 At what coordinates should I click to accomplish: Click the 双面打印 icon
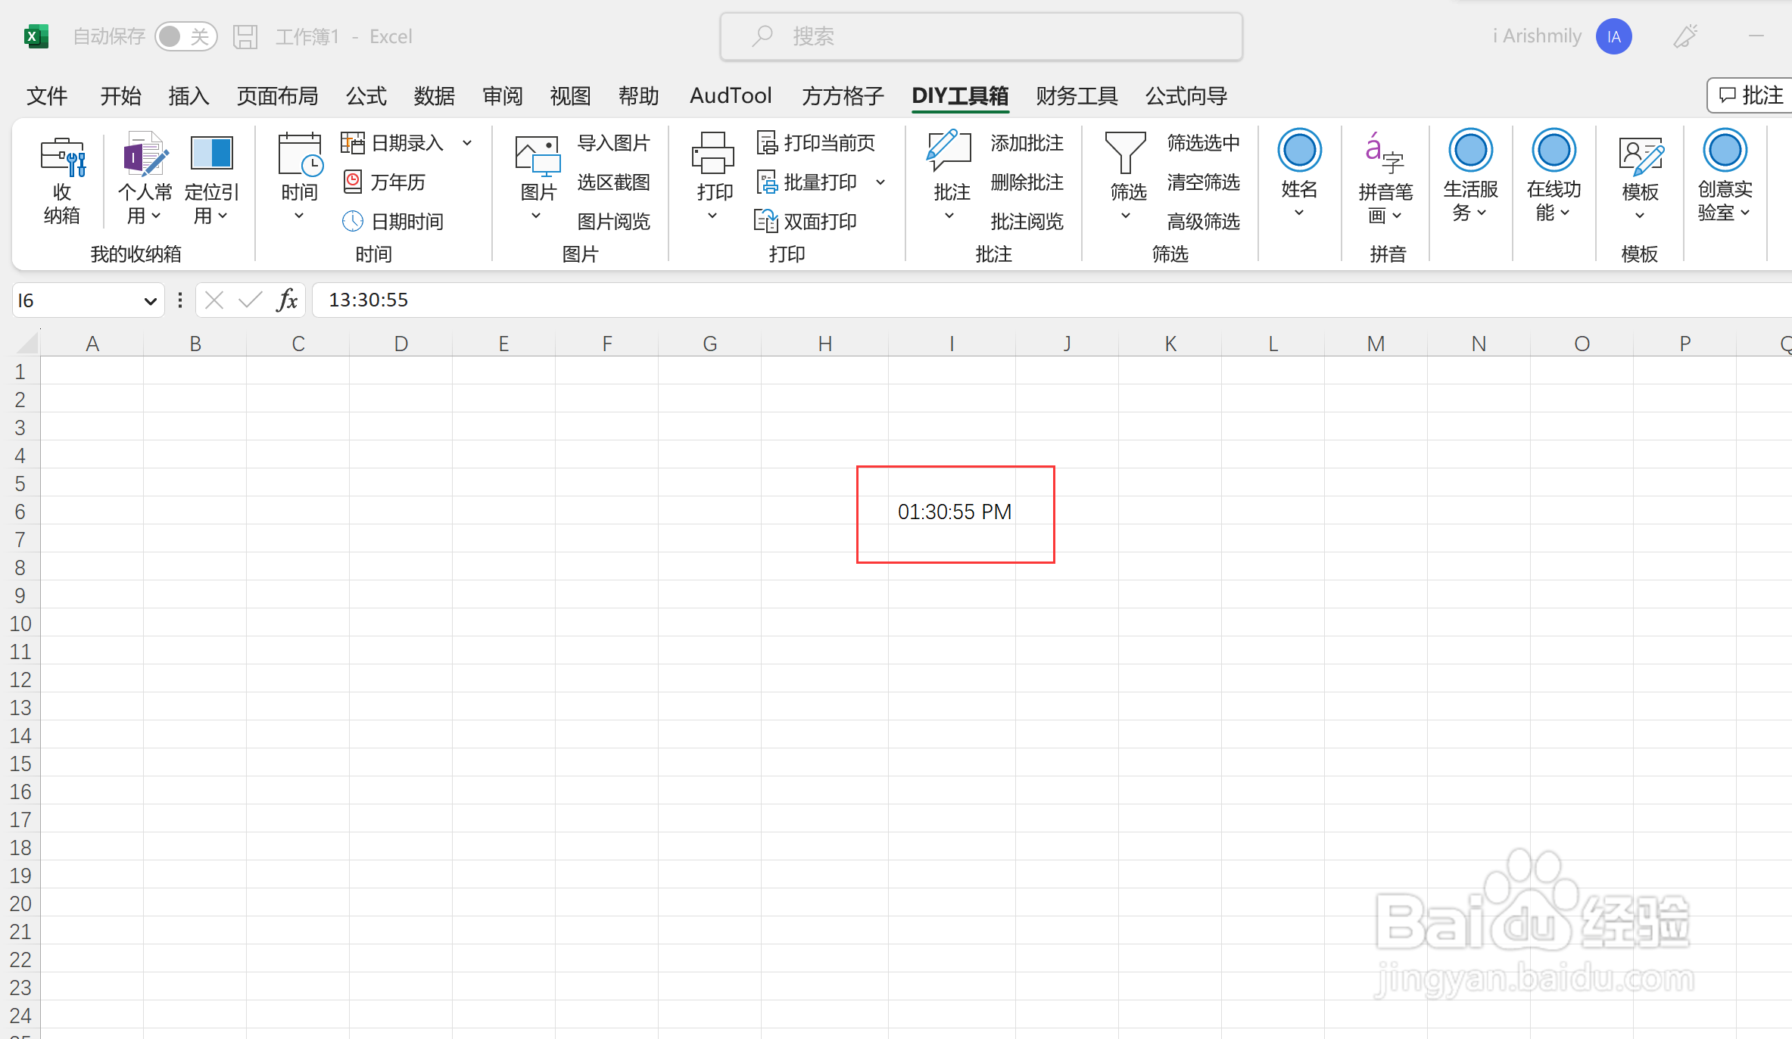766,221
